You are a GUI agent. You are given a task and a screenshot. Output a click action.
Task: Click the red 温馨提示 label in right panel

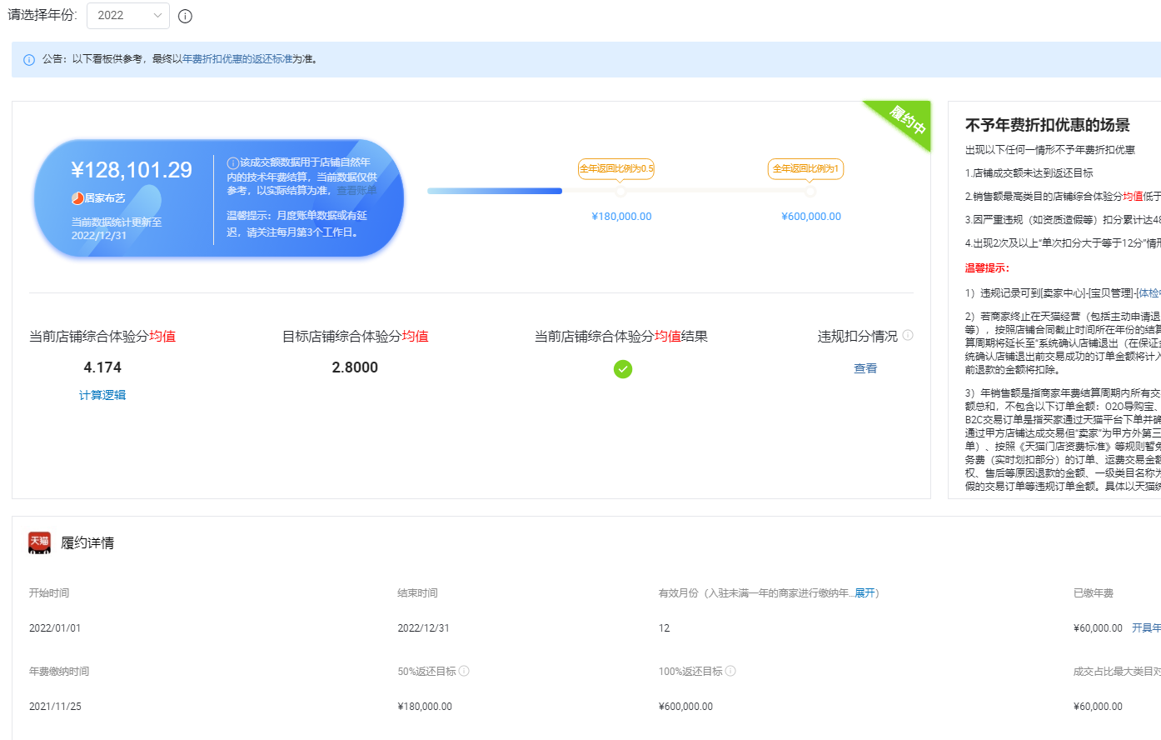(987, 268)
